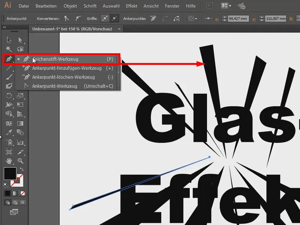Reset to default fill and stroke
This screenshot has width=300, height=225.
pyautogui.click(x=6, y=184)
